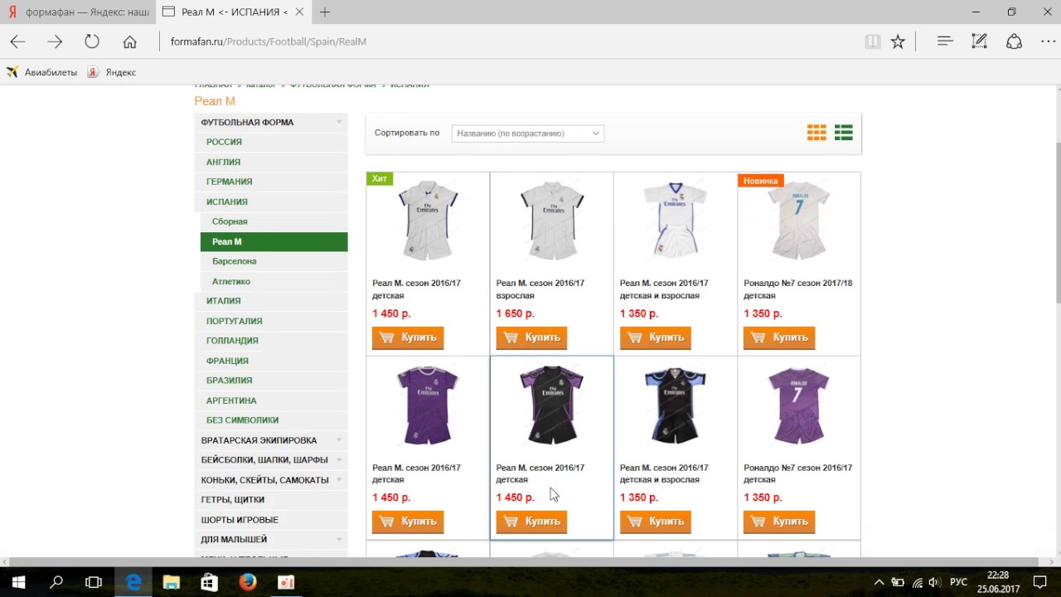1061x597 pixels.
Task: Switch products to list view
Action: [844, 133]
